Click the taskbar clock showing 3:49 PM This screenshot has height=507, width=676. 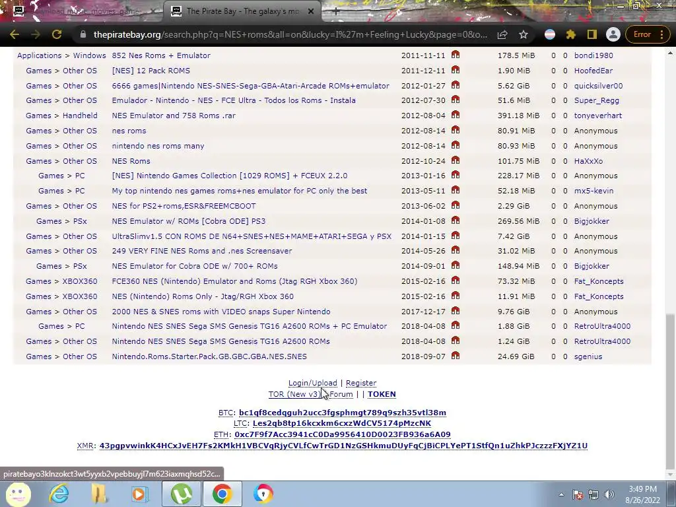coord(642,494)
